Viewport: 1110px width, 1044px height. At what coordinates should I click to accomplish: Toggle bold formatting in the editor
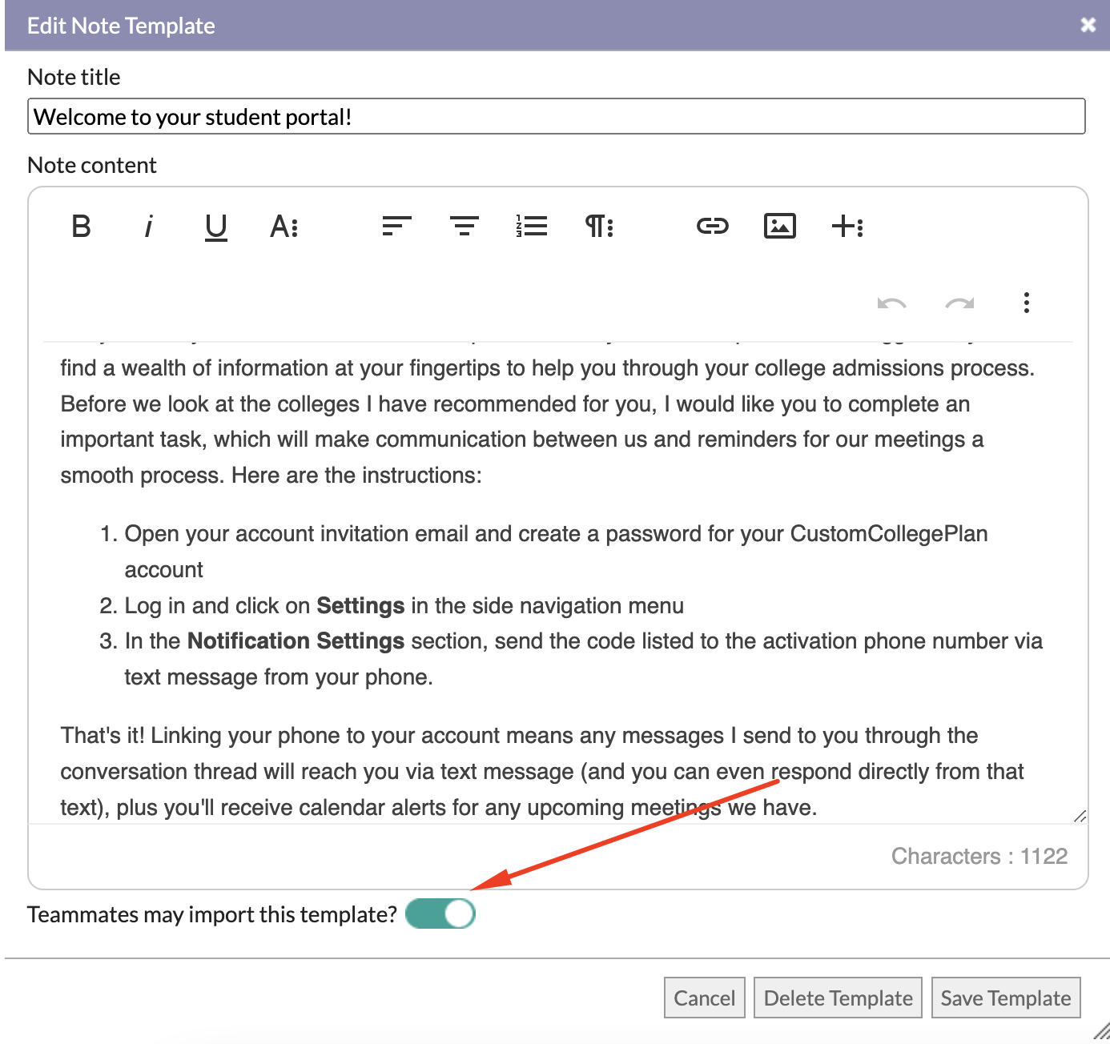pos(81,227)
